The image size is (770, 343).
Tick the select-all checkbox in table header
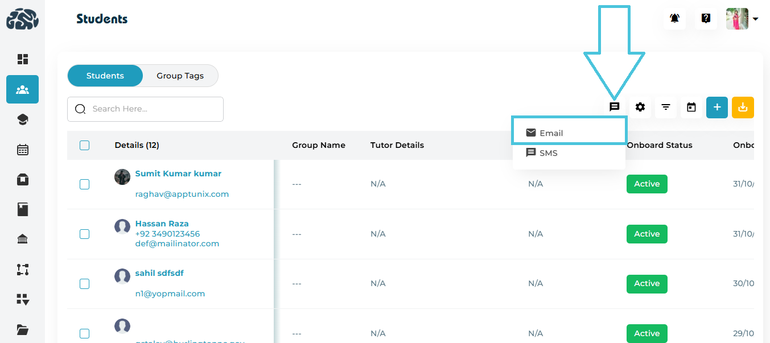[85, 145]
